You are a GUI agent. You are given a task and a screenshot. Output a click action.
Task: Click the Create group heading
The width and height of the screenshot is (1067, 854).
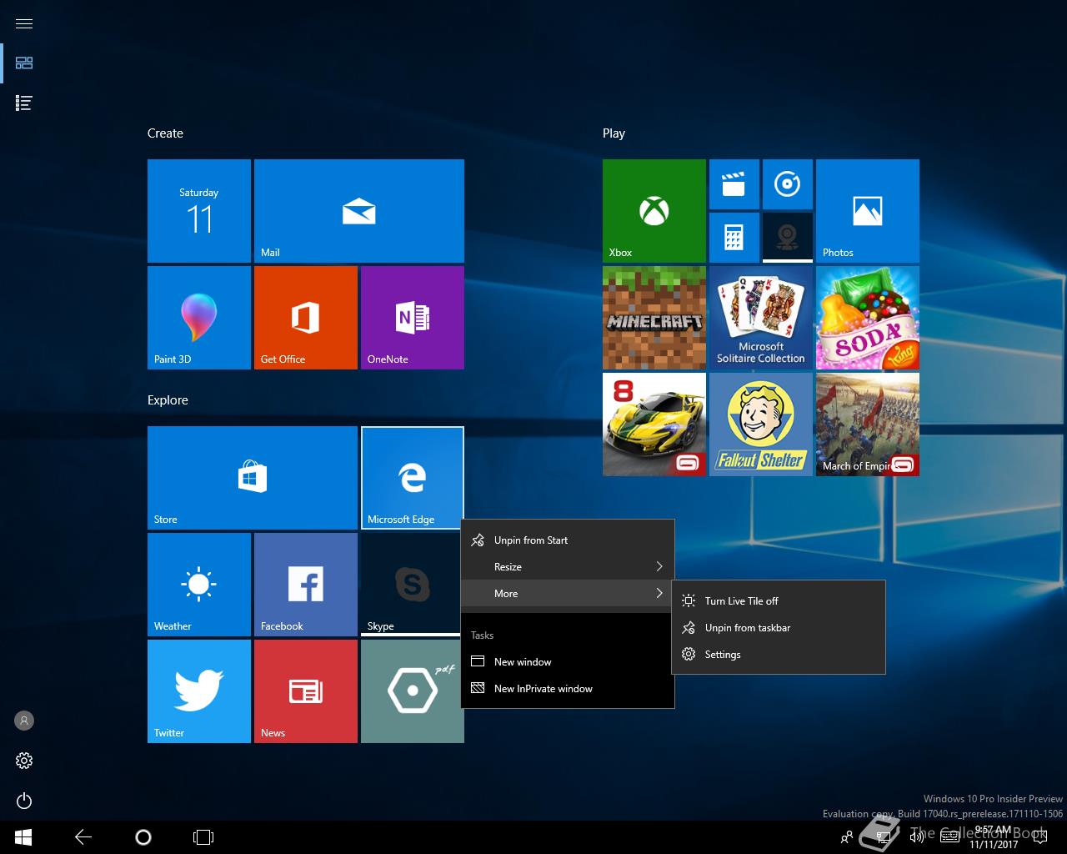(165, 133)
